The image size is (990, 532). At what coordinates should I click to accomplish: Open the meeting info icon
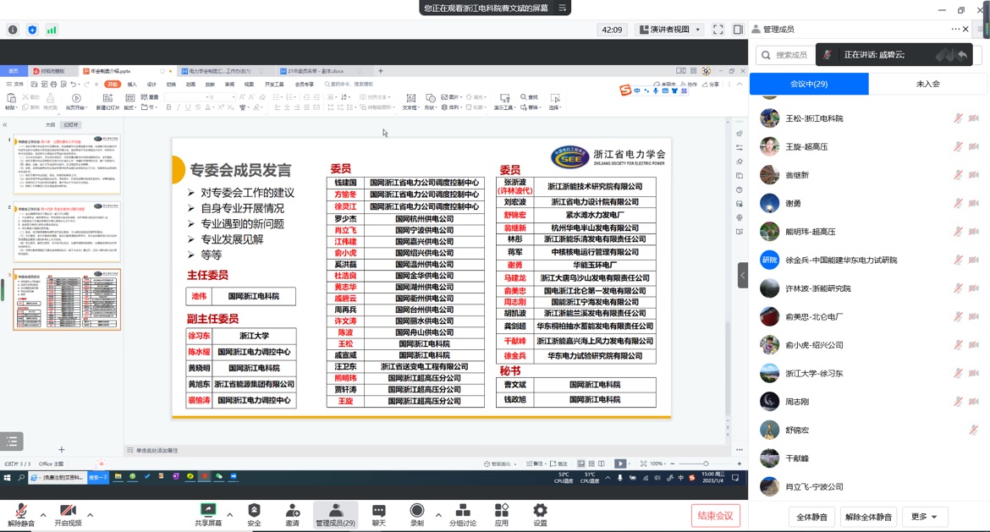(13, 30)
